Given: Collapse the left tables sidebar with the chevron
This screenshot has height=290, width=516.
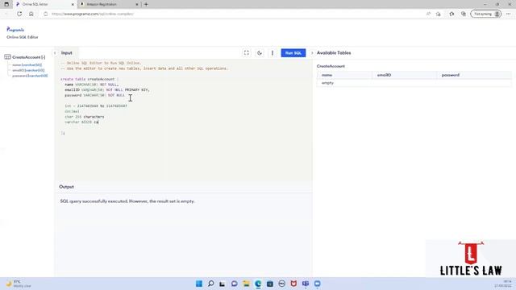Looking at the screenshot, I should [x=55, y=53].
